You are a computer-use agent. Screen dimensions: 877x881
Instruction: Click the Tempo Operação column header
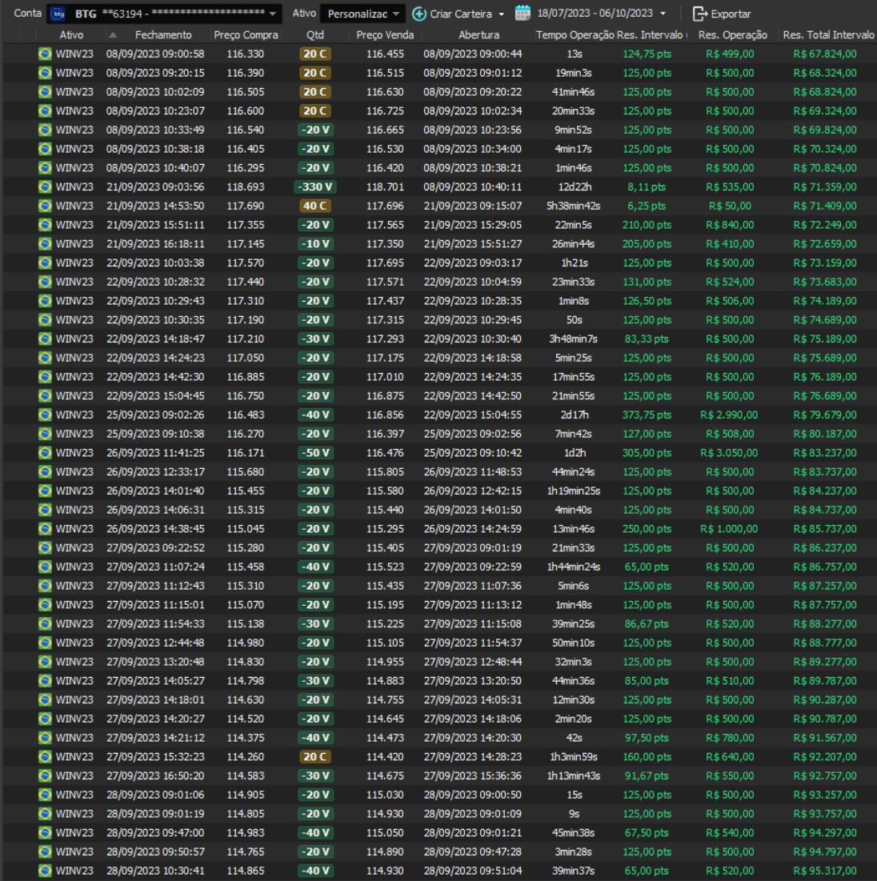click(x=575, y=34)
